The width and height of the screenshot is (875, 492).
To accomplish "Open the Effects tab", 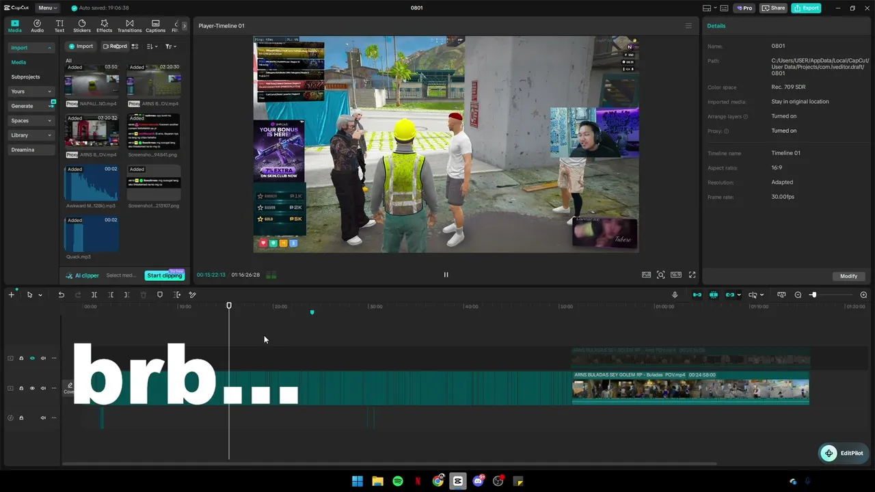I will (x=104, y=26).
